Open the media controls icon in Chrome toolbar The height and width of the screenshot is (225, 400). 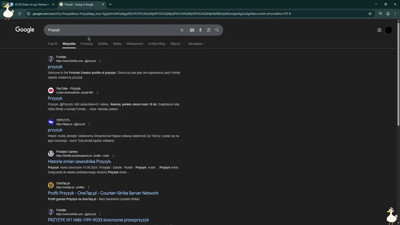click(380, 14)
